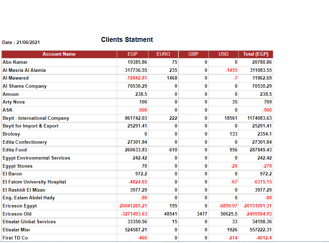The image size is (329, 243).
Task: Click Egypt Environmental Services account
Action: coord(36,158)
